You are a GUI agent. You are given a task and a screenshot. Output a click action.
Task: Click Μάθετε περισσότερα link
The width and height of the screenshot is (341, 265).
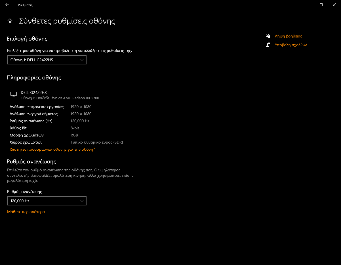pos(26,212)
